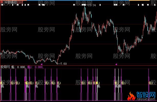Viewport: 157px width, 102px height.
Task: Click the flame logo icon
Action: 131,96
